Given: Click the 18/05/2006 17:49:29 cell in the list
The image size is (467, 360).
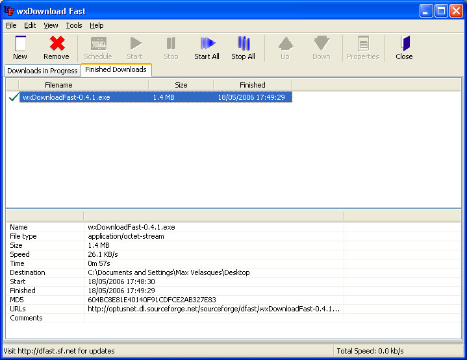Looking at the screenshot, I should tap(251, 97).
